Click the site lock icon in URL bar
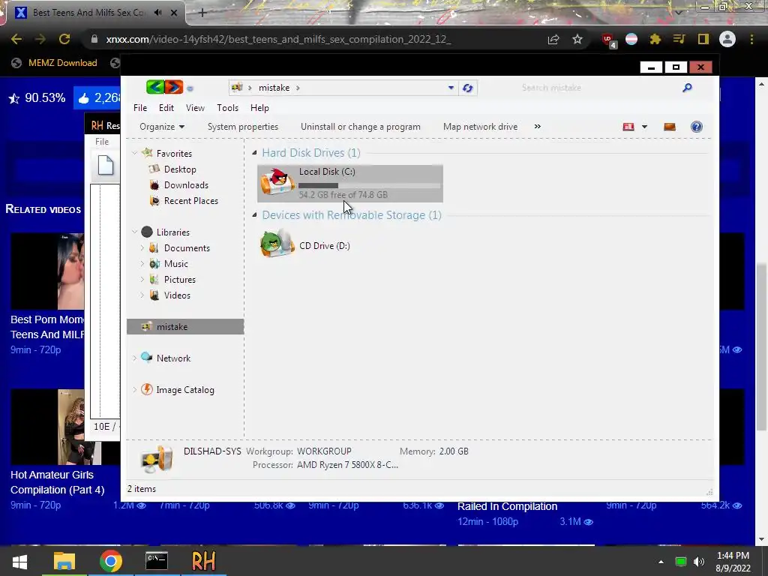 point(94,39)
